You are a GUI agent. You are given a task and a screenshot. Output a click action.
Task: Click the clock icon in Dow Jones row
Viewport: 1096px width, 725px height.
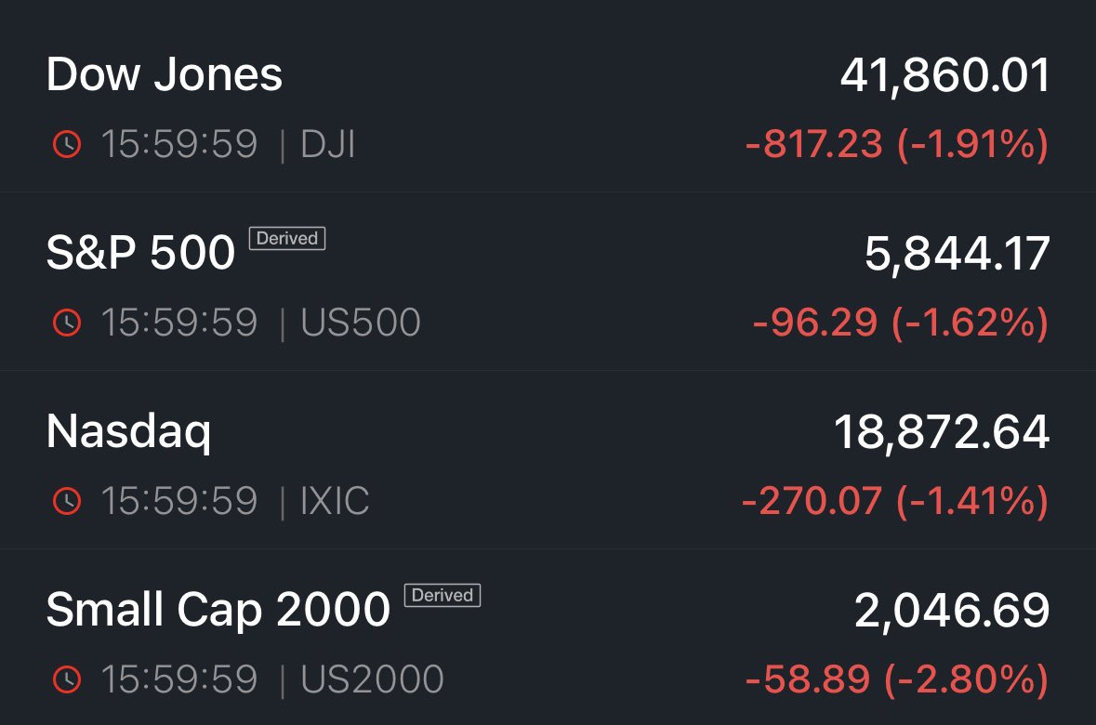(x=67, y=145)
